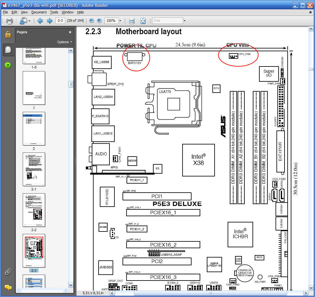Close the Pages panel
315x297 pixels.
pyautogui.click(x=70, y=32)
